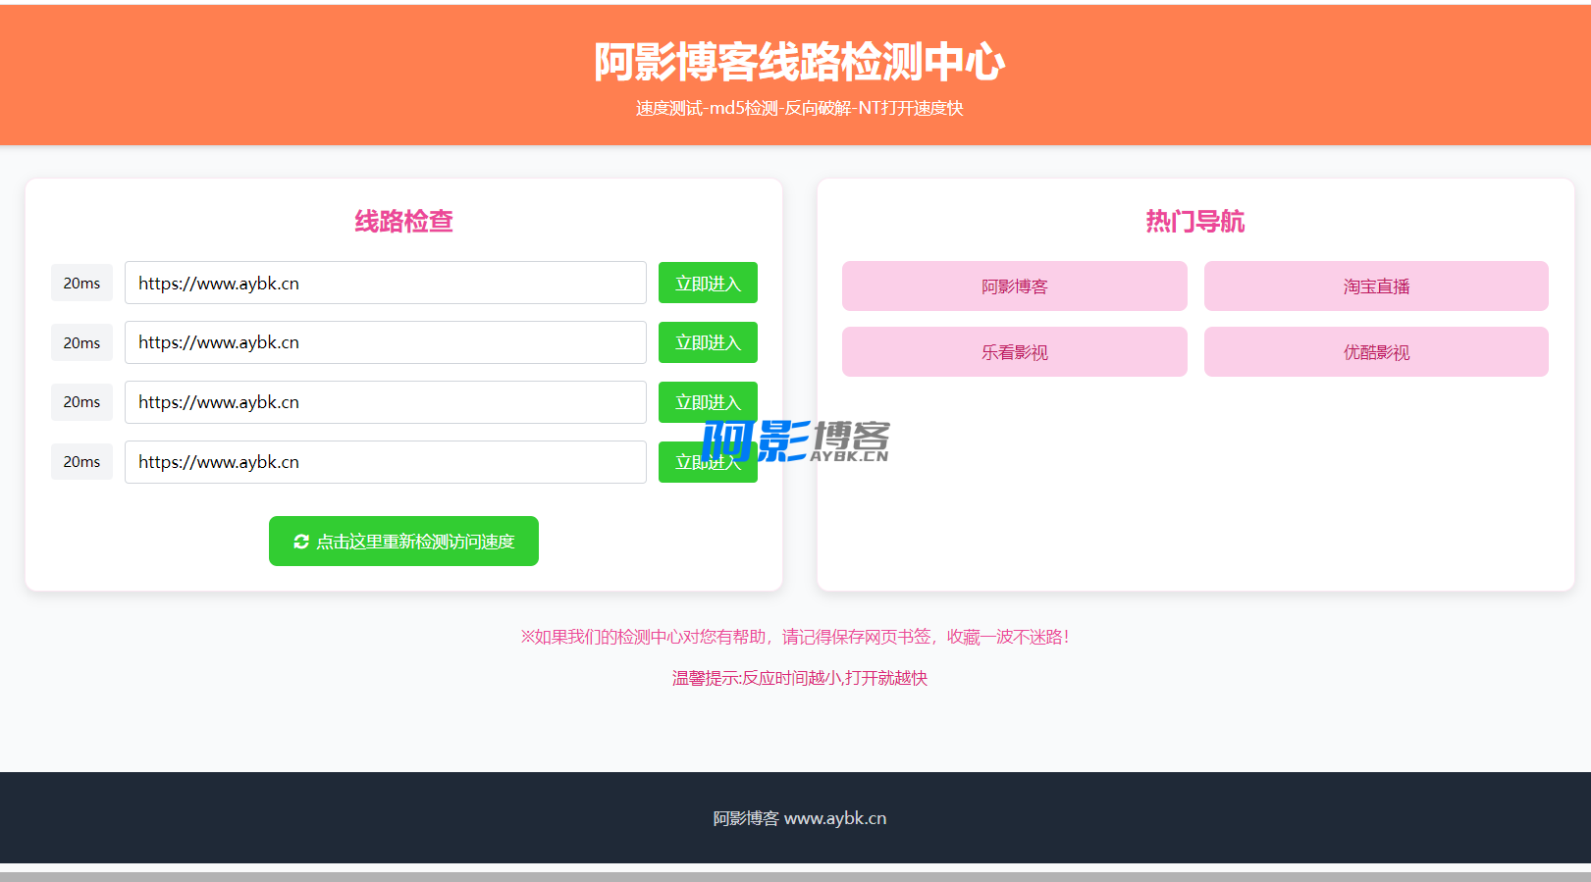Click the 阿影博客 AYBK.CN watermark logo
Image resolution: width=1591 pixels, height=882 pixels.
pos(796,441)
